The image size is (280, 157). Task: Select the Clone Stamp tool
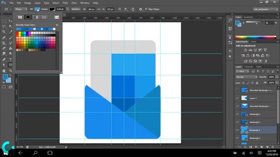point(4,43)
